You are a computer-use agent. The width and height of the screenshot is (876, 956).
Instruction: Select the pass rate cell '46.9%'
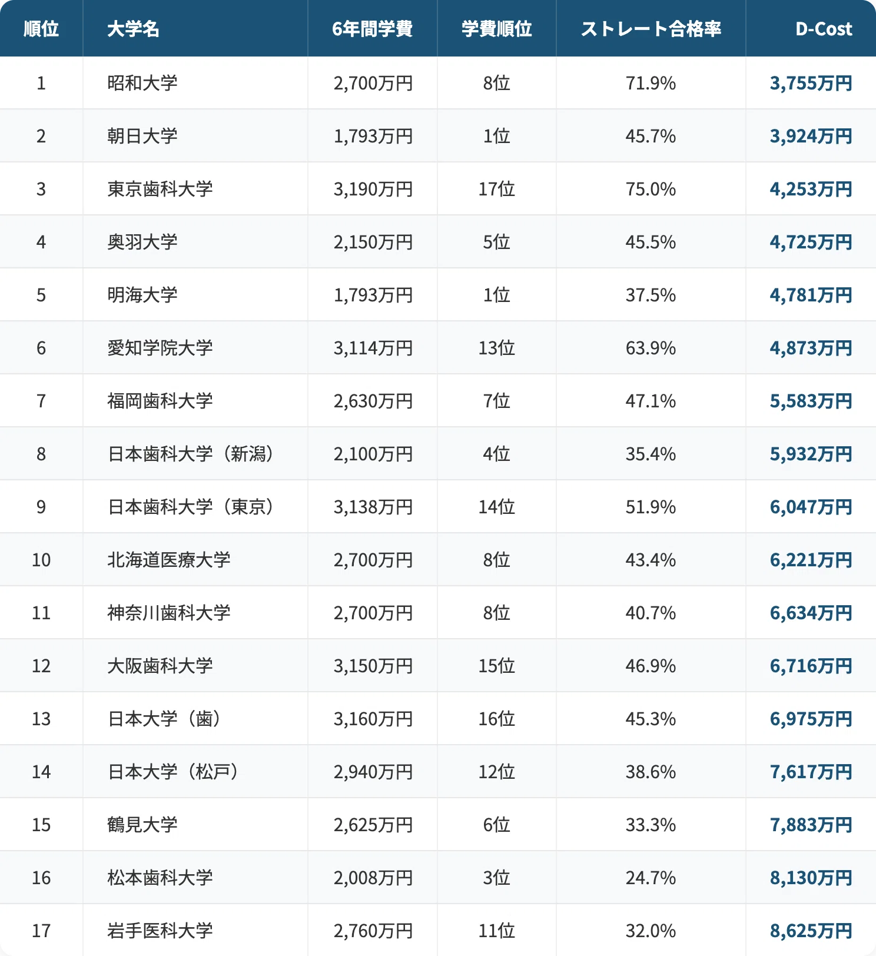click(x=651, y=666)
